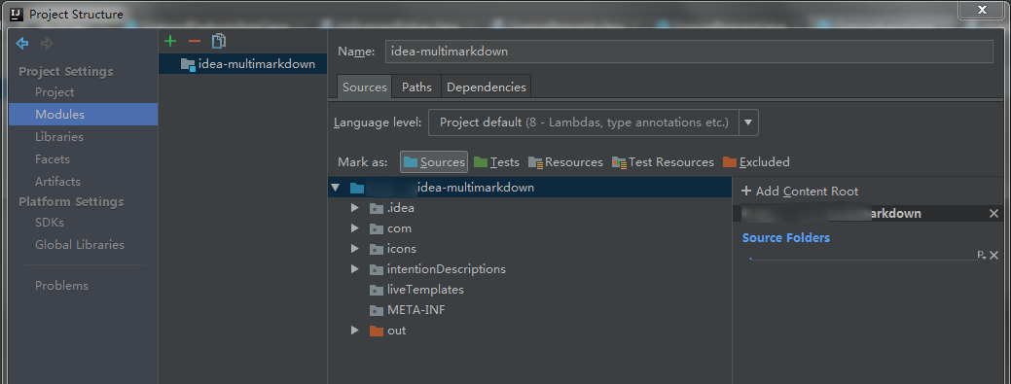Collapse the idea-multimarkdown root folder
This screenshot has height=384, width=1011.
tap(335, 189)
